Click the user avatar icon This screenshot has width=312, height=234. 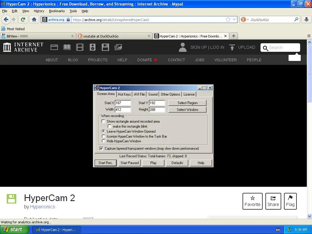(x=183, y=47)
